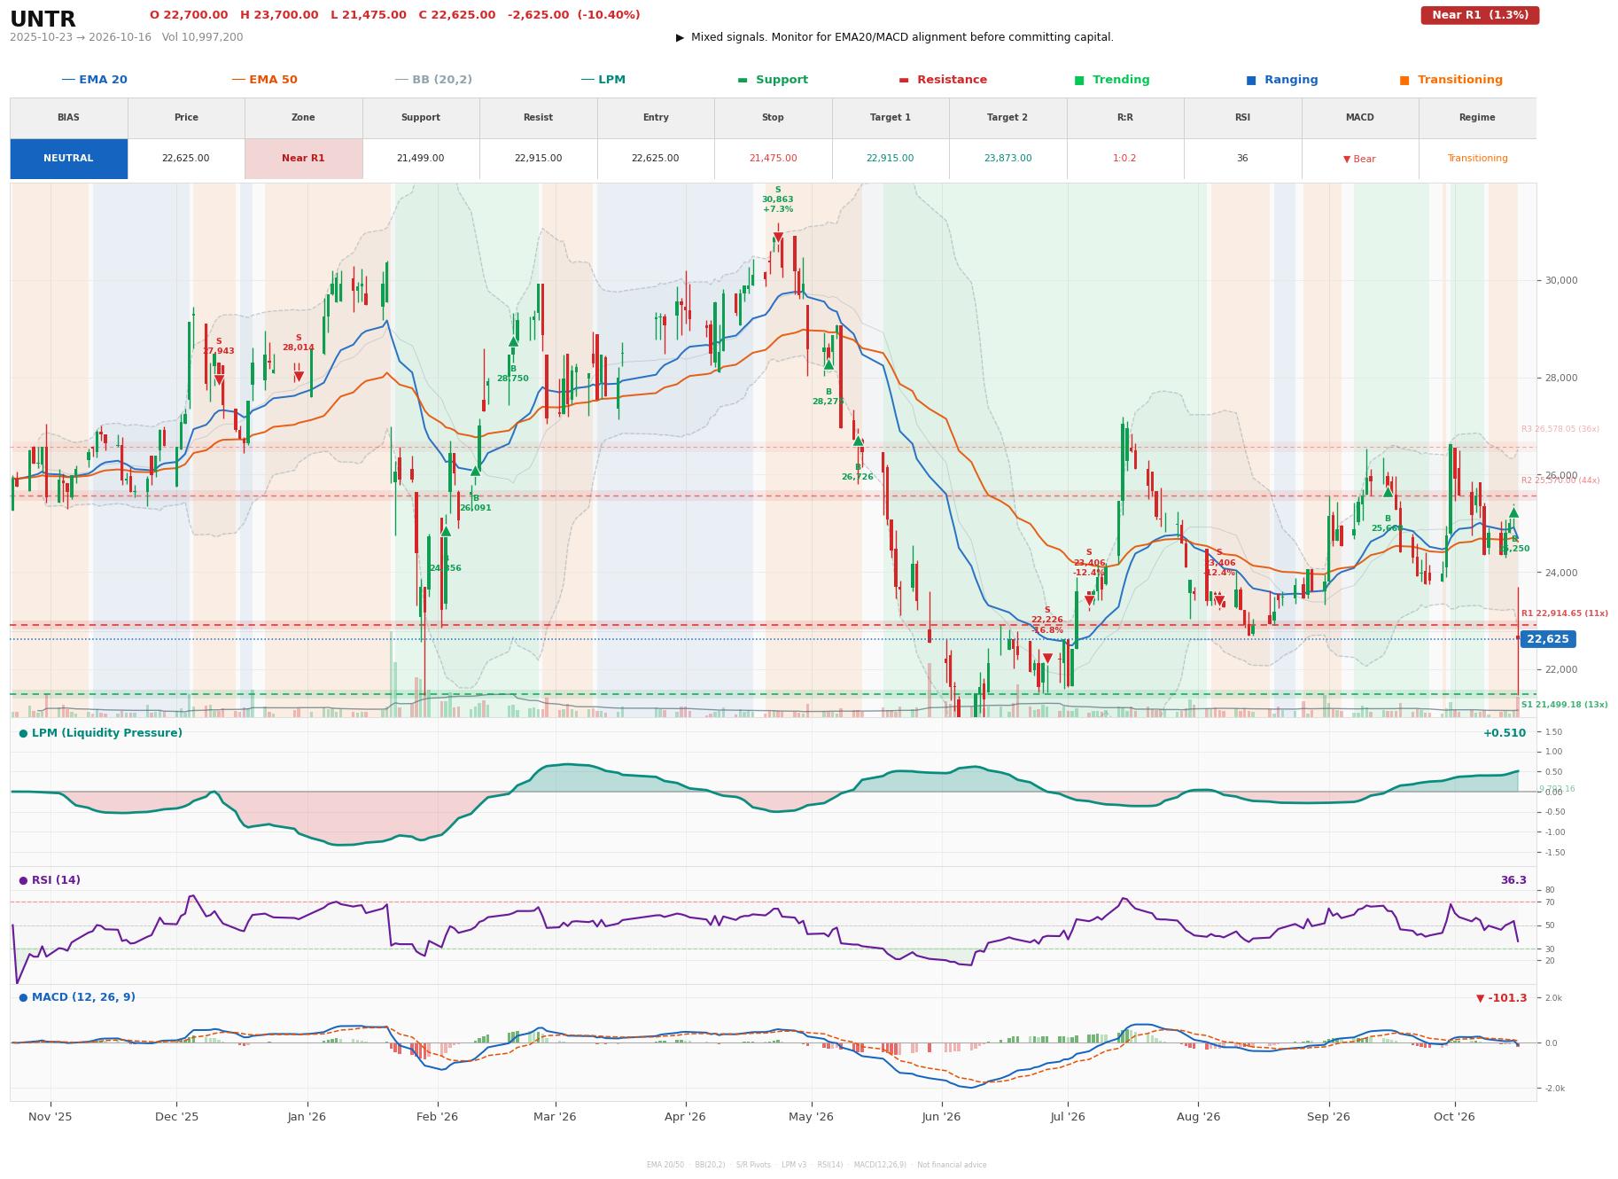Click the Jul '26 date axis label

pos(1068,1116)
